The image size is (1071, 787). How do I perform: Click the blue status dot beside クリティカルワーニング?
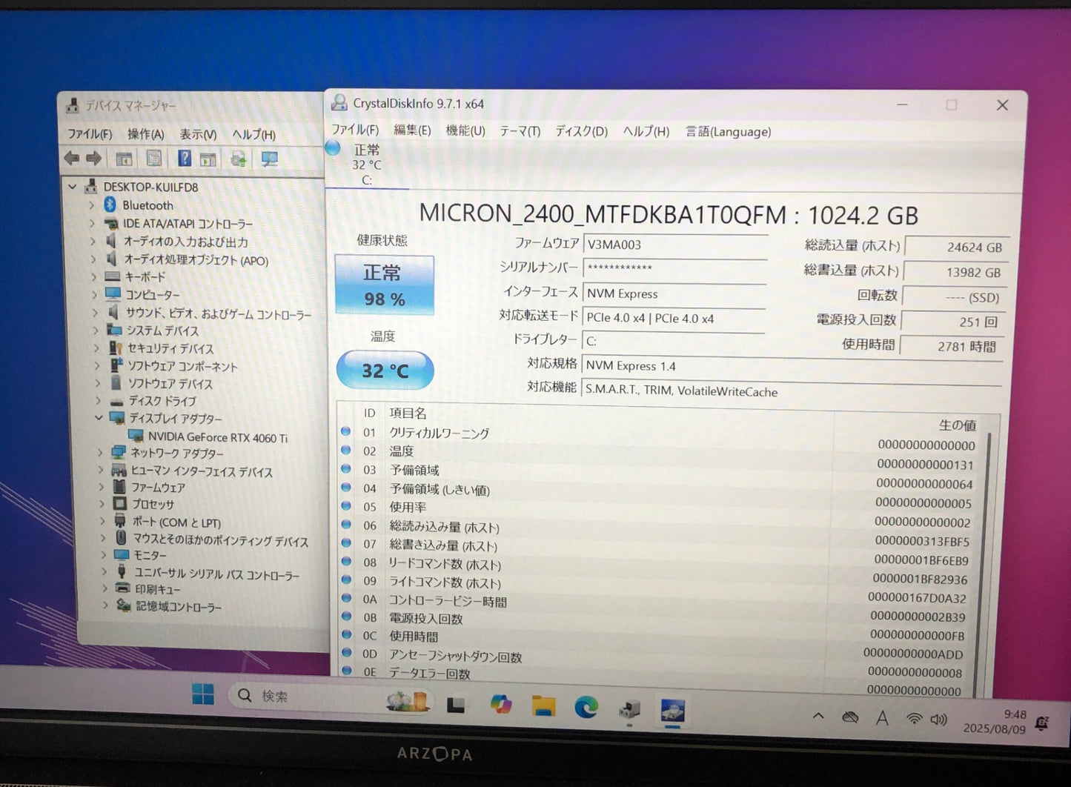tap(345, 432)
